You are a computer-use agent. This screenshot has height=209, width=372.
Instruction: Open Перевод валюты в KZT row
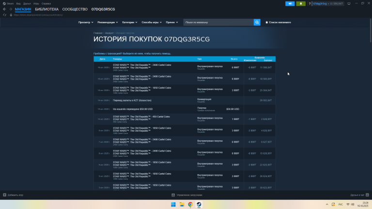tap(185, 100)
